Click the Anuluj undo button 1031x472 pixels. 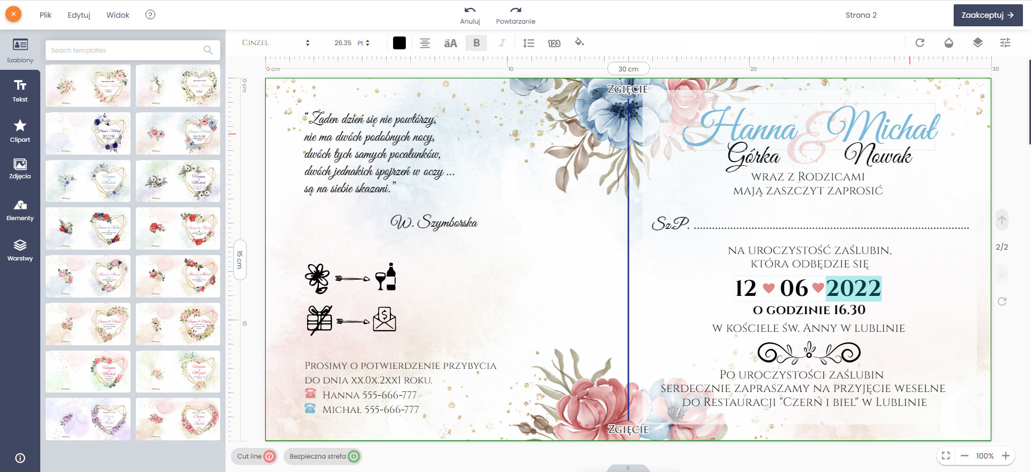point(470,16)
